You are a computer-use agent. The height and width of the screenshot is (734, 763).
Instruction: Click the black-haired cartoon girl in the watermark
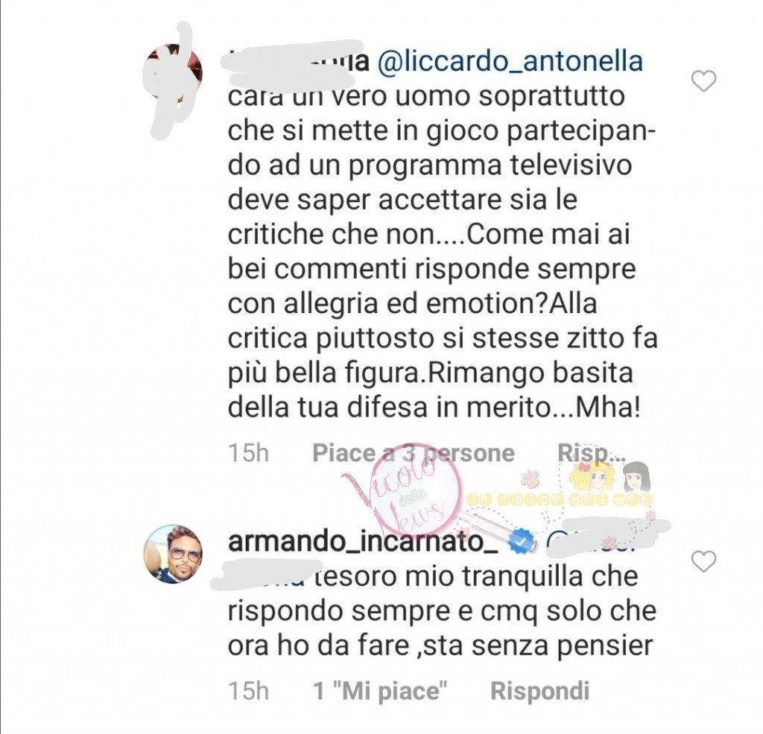(636, 475)
